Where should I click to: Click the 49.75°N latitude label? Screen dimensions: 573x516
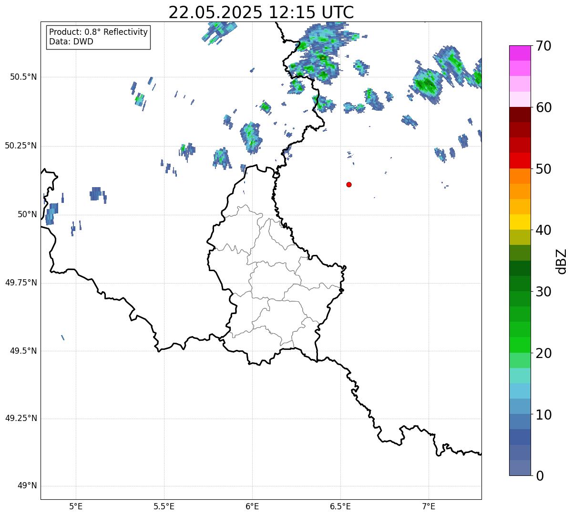(21, 283)
